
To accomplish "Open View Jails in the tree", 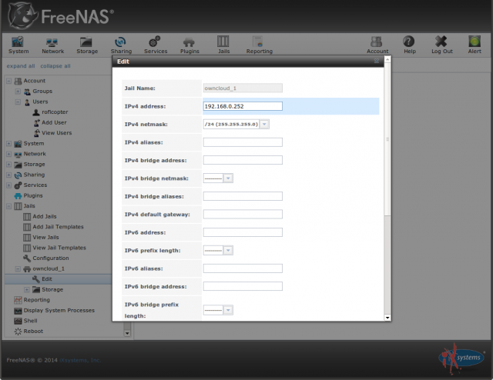I will (x=45, y=237).
